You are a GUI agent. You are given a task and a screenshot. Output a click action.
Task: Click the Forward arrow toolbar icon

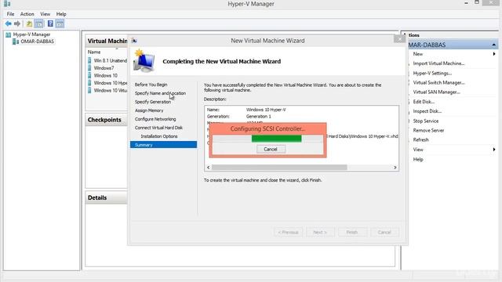[x=17, y=23]
